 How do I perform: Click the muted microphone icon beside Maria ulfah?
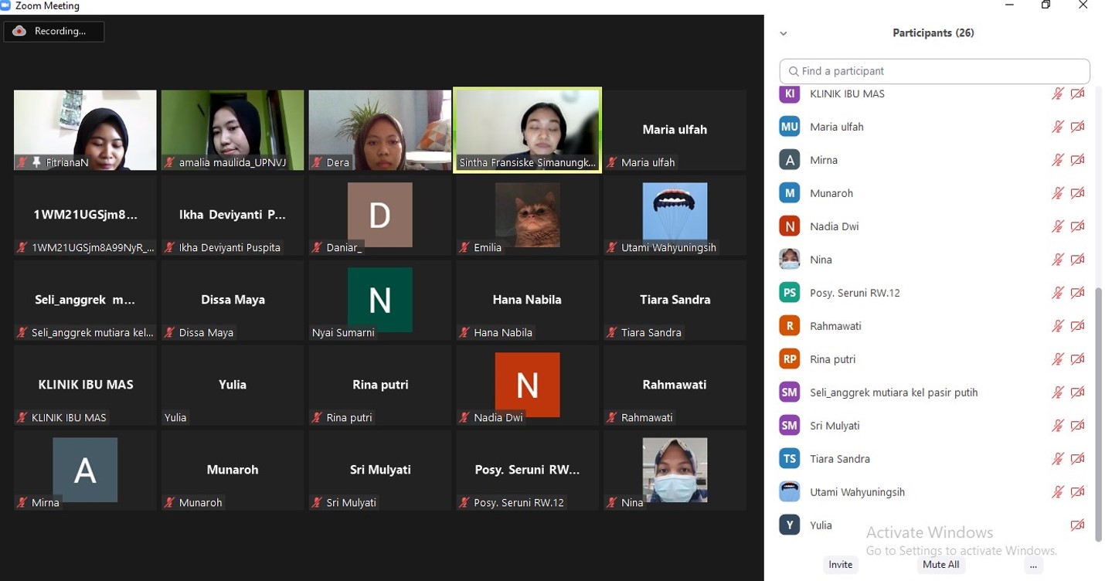(1058, 127)
